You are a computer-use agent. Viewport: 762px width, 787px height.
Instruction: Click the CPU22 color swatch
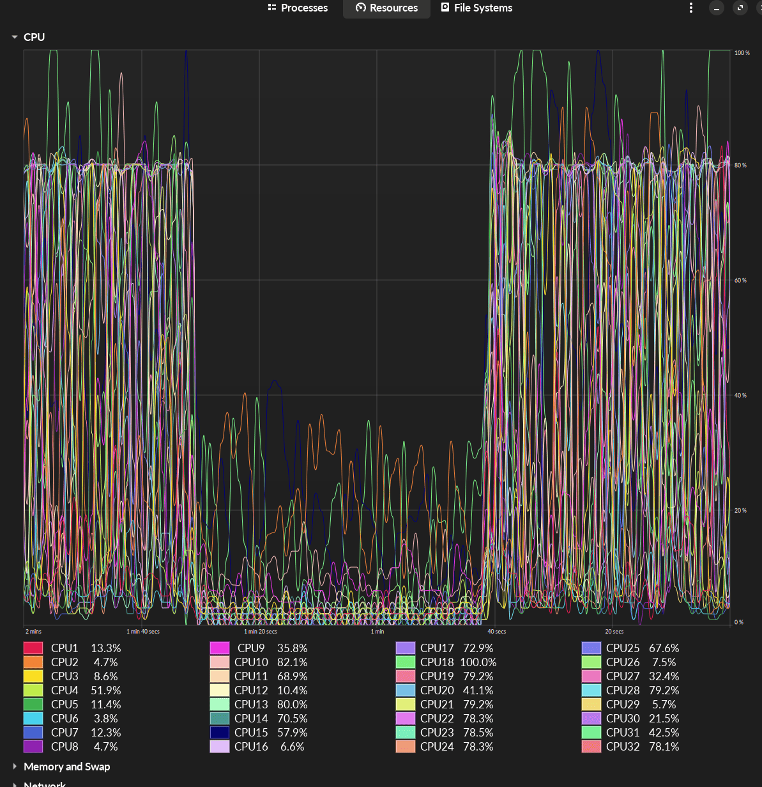pyautogui.click(x=406, y=719)
